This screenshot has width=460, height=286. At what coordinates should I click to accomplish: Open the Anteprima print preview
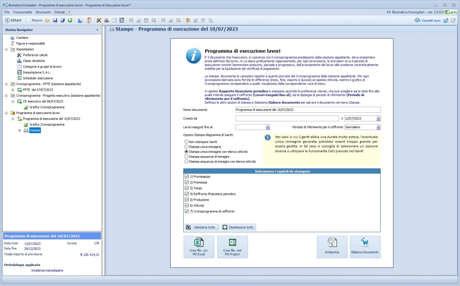(x=332, y=247)
